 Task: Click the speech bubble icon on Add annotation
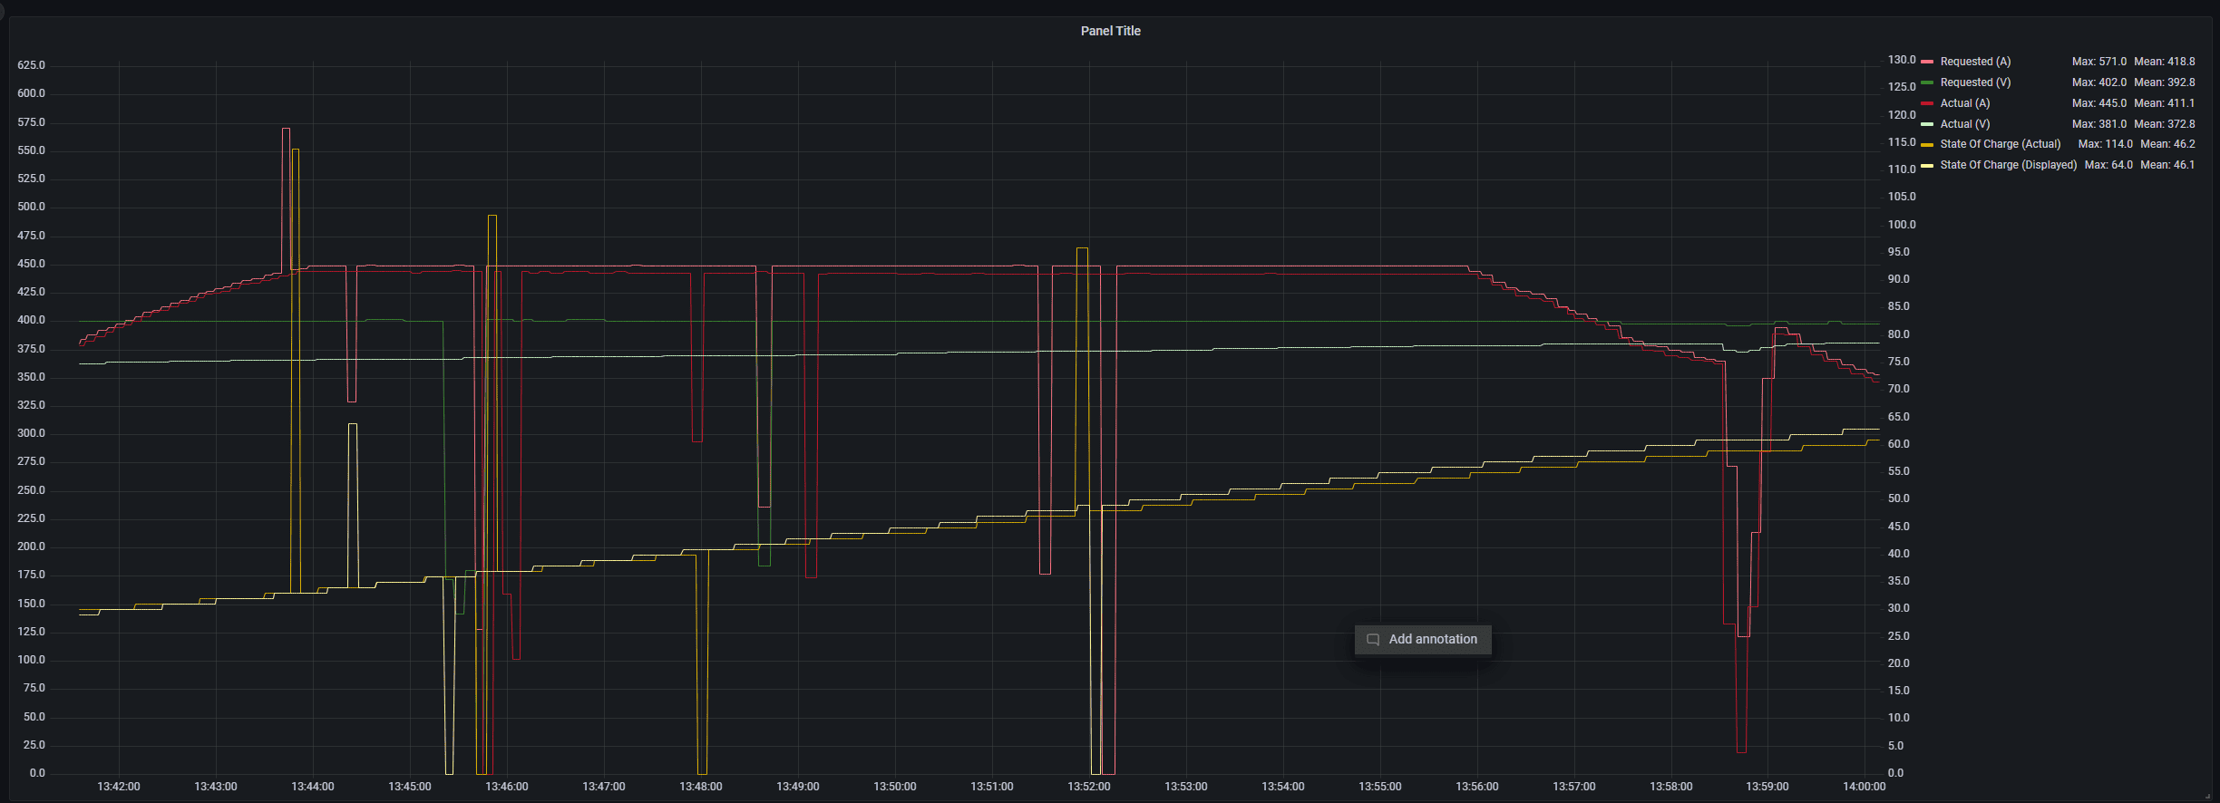pos(1373,640)
